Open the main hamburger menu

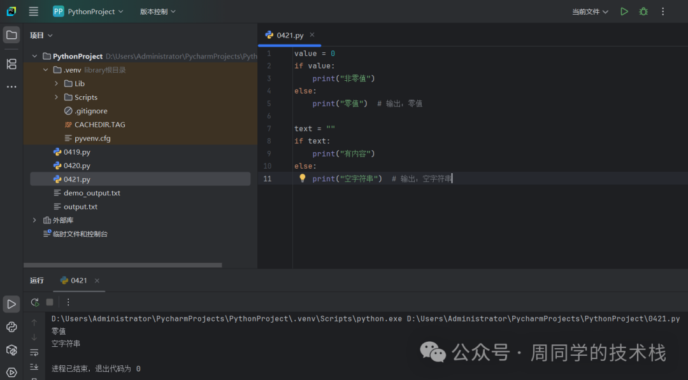coord(34,11)
